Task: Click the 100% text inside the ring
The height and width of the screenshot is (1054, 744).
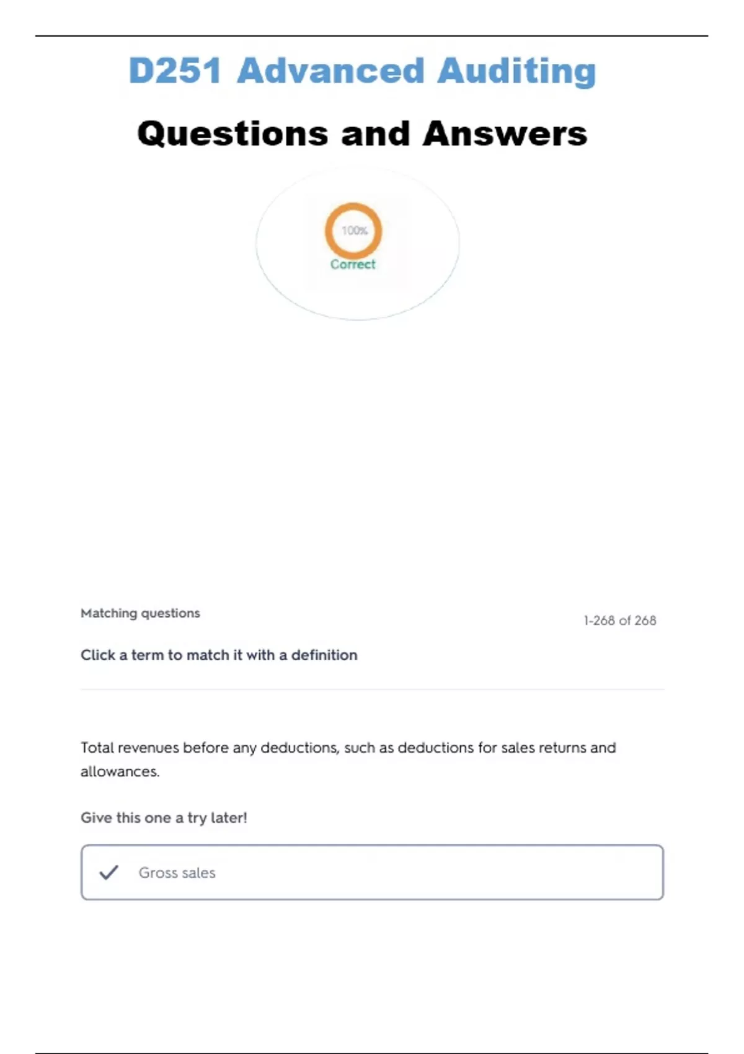Action: click(x=354, y=231)
